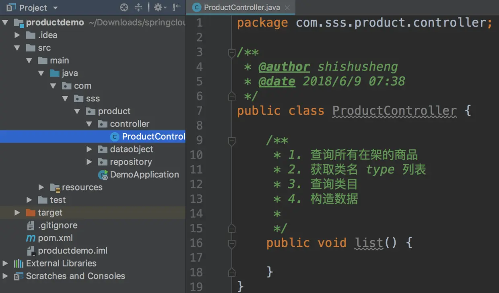
Task: Click the productdemo module folder icon
Action: 19,23
